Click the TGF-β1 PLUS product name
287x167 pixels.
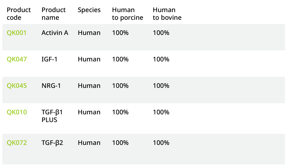[52, 116]
